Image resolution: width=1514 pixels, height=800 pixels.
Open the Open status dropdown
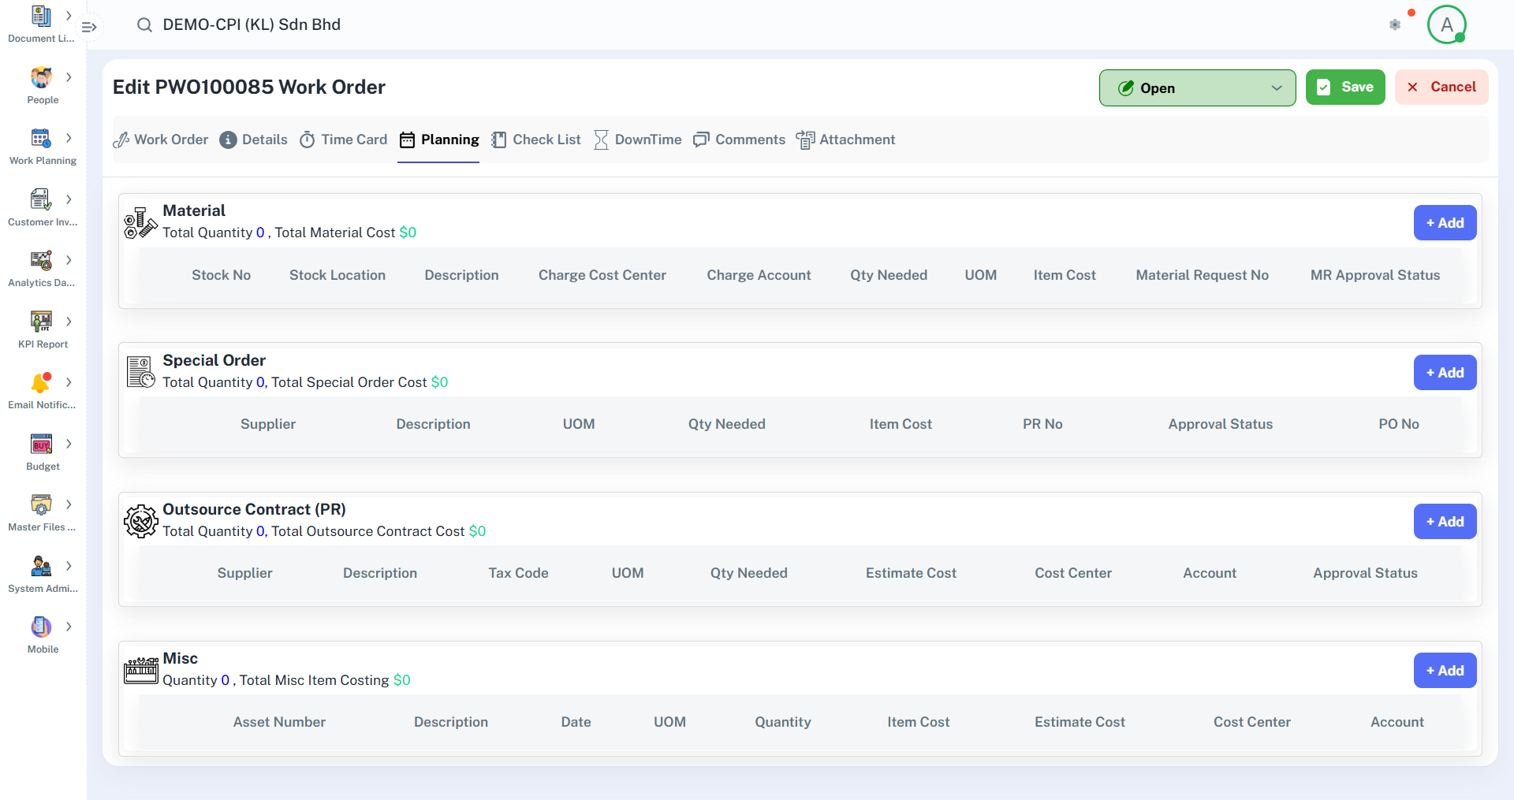pyautogui.click(x=1197, y=88)
